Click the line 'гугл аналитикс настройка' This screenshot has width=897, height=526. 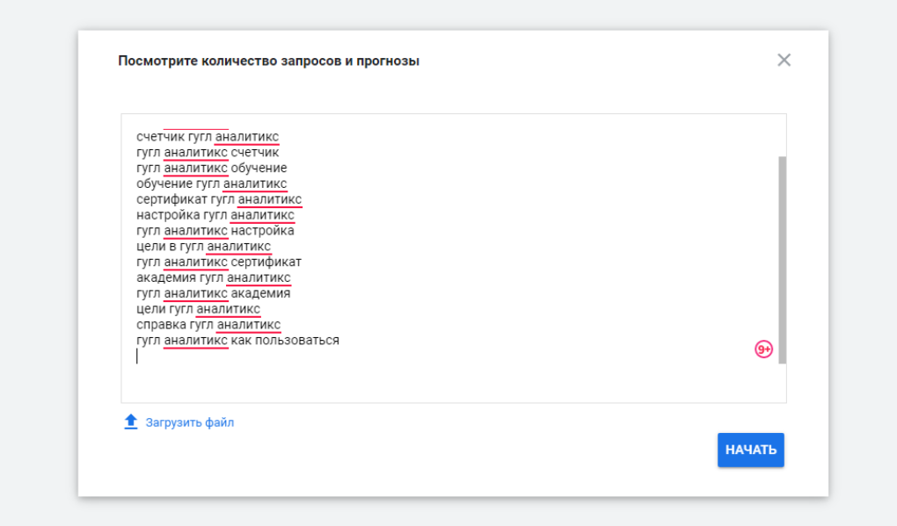point(215,231)
